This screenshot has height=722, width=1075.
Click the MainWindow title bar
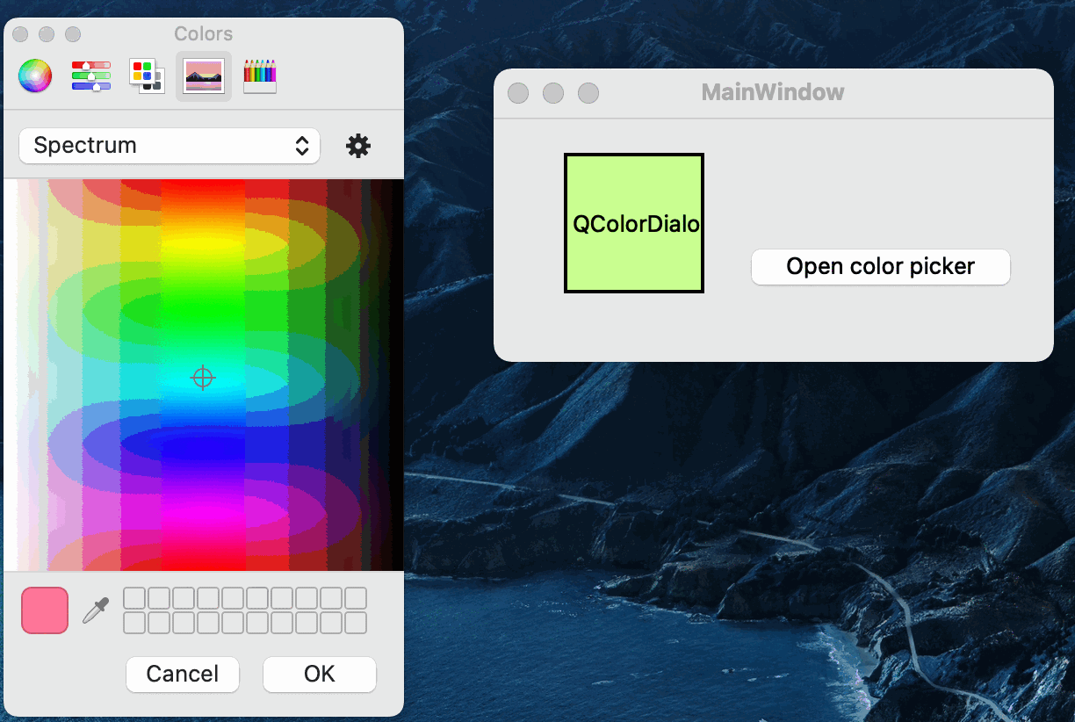[773, 92]
